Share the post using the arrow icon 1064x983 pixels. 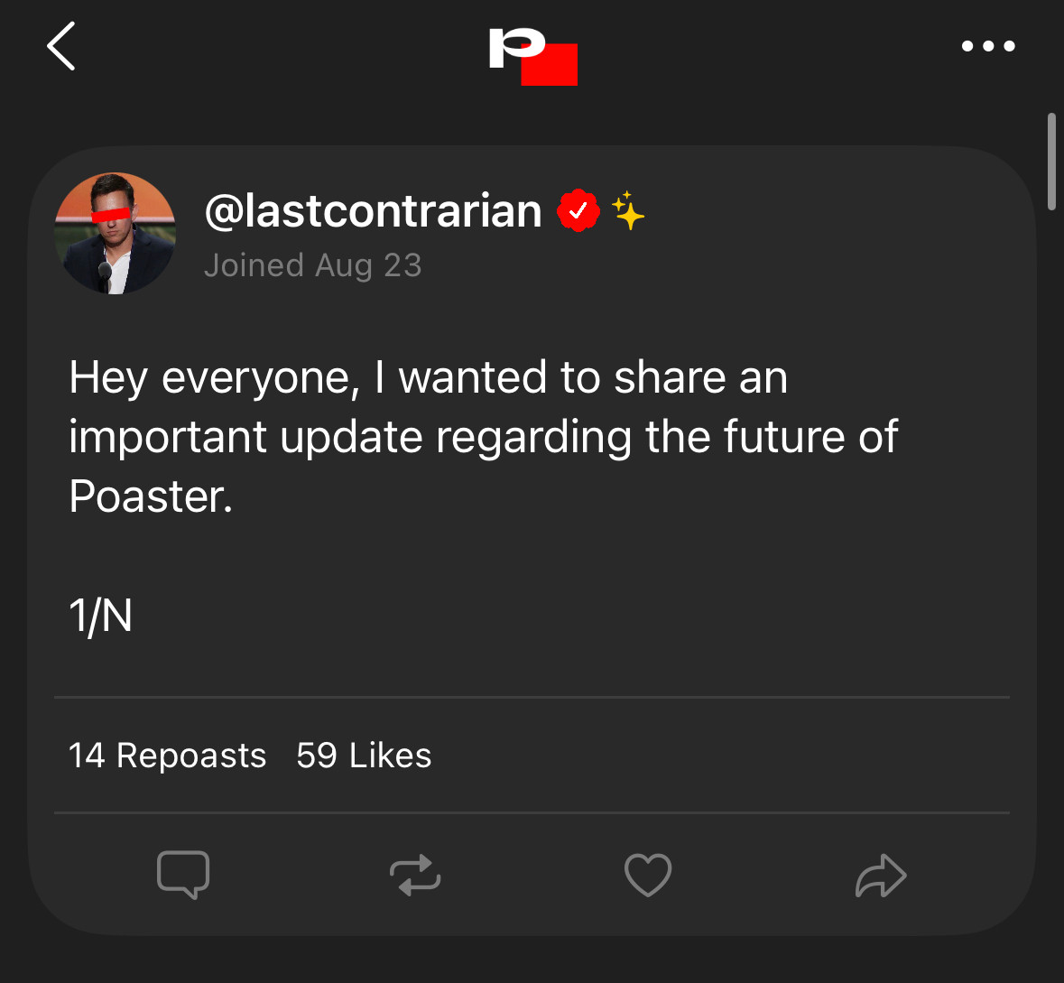coord(880,875)
